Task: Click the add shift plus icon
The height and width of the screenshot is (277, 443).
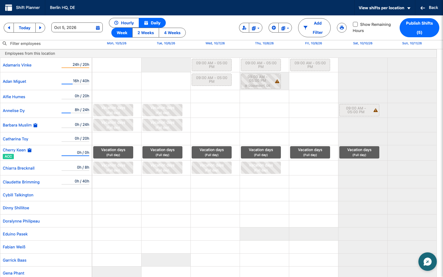Action: [x=274, y=28]
